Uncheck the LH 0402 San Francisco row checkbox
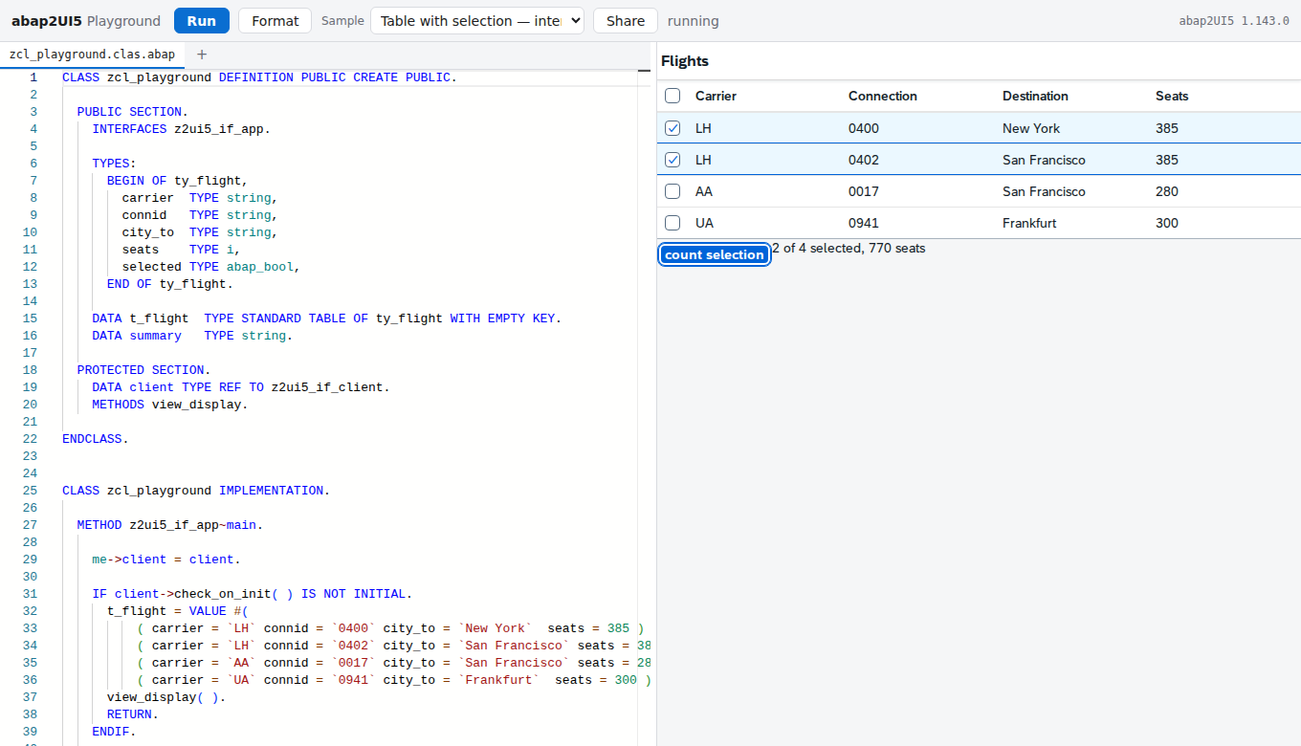Image resolution: width=1301 pixels, height=746 pixels. (673, 160)
